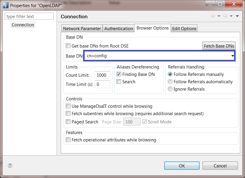The height and width of the screenshot is (178, 245).
Task: Click the back navigation arrow icon
Action: tap(213, 16)
